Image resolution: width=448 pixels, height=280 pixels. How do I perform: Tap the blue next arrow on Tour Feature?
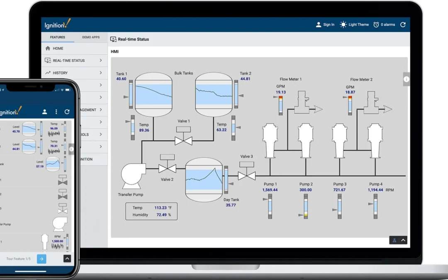coord(41,259)
